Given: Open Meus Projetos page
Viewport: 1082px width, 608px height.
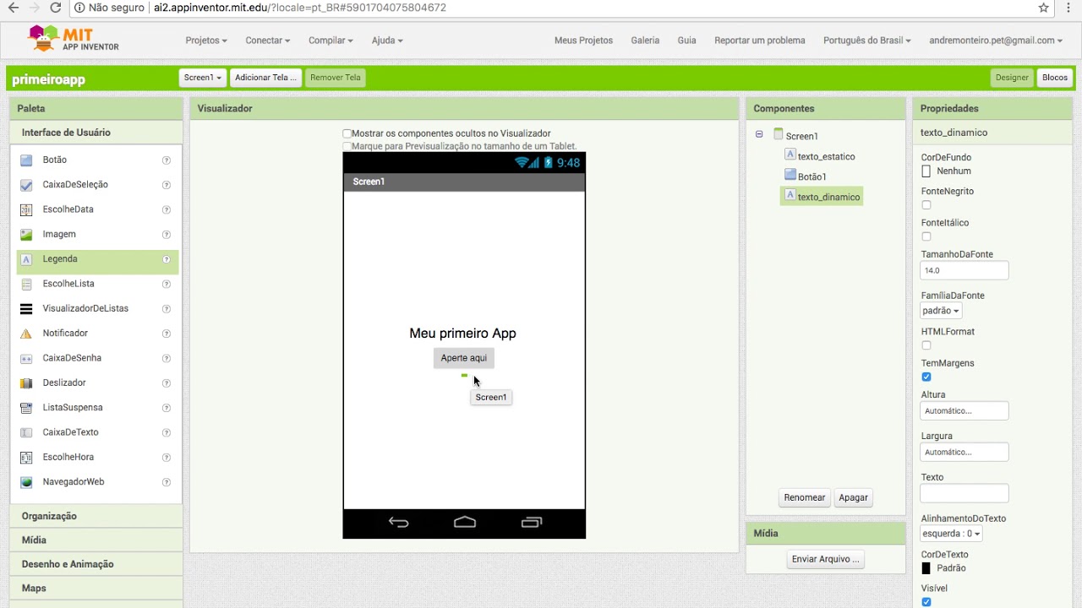Looking at the screenshot, I should (x=583, y=41).
